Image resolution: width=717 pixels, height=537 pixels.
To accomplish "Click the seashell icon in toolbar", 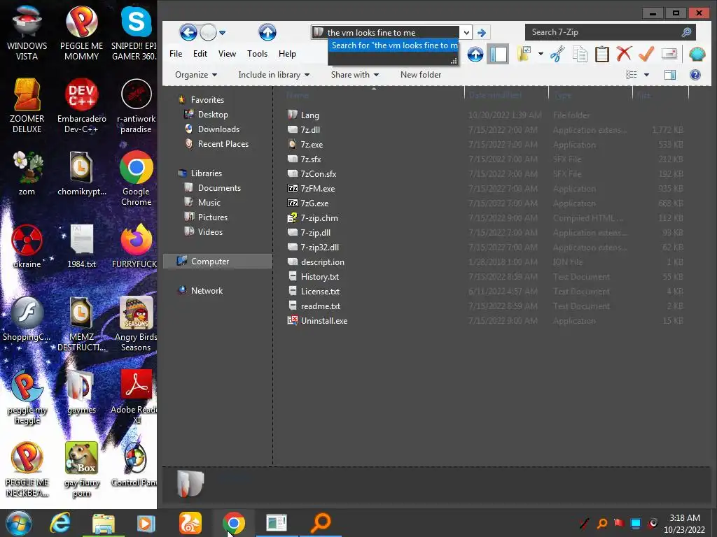I will click(697, 55).
